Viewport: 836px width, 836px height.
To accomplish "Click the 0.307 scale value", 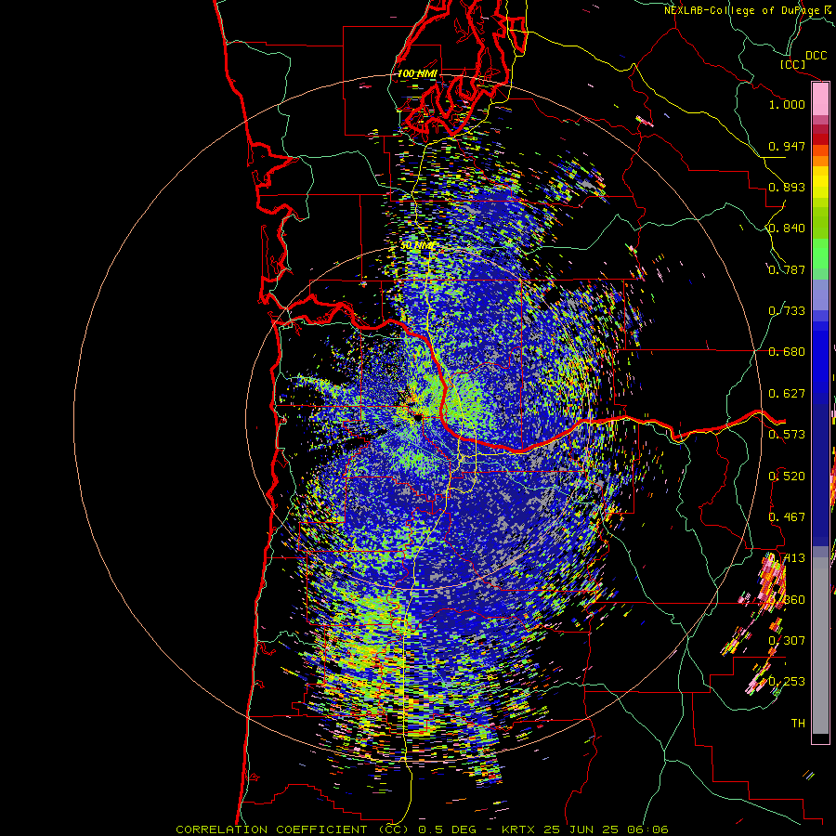I will (x=787, y=640).
